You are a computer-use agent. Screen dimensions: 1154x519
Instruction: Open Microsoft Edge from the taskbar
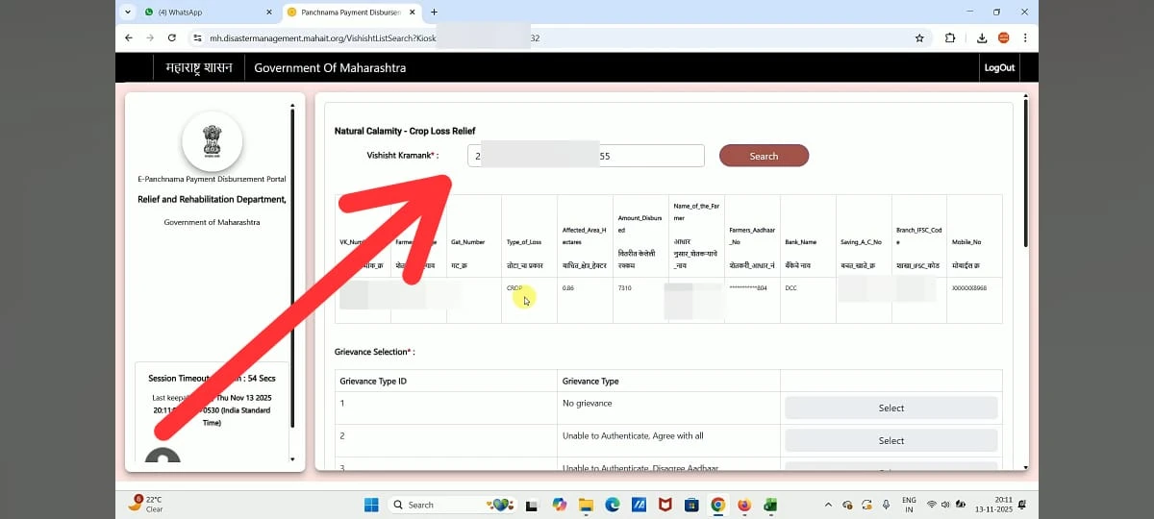tap(612, 505)
